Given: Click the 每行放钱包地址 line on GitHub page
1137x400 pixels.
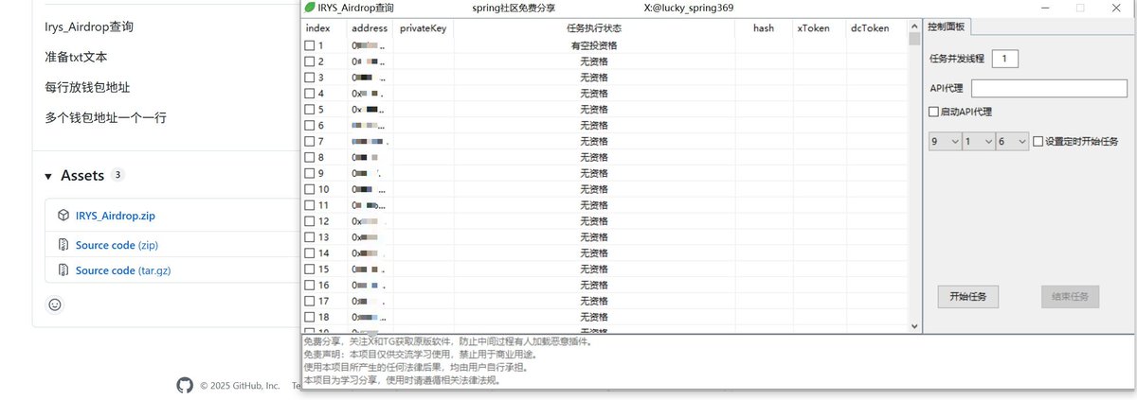Looking at the screenshot, I should pos(87,87).
